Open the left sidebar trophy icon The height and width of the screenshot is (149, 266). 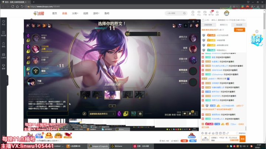click(3, 66)
